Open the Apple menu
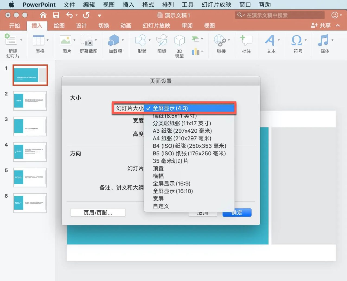The height and width of the screenshot is (281, 347). 11,5
